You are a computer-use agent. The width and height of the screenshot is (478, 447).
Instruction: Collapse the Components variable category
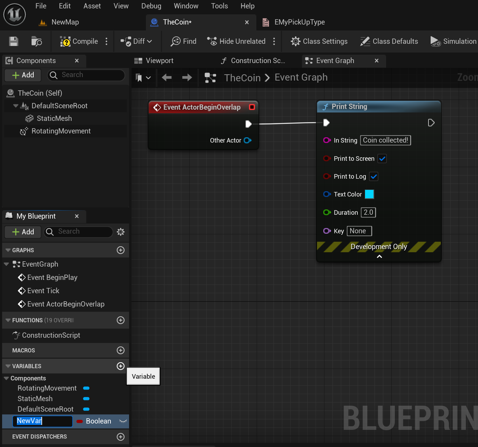coord(6,378)
